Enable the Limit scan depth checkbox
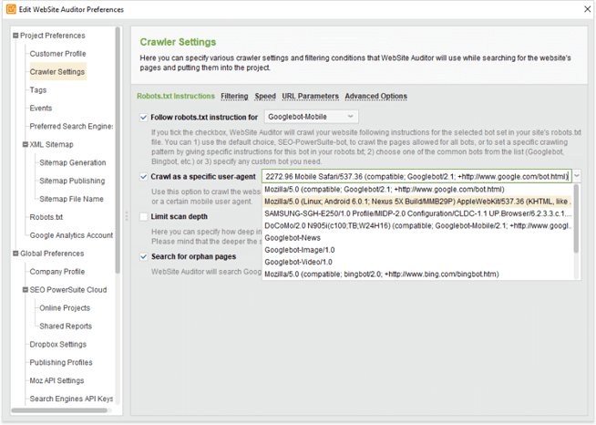This screenshot has width=596, height=425. tap(144, 216)
